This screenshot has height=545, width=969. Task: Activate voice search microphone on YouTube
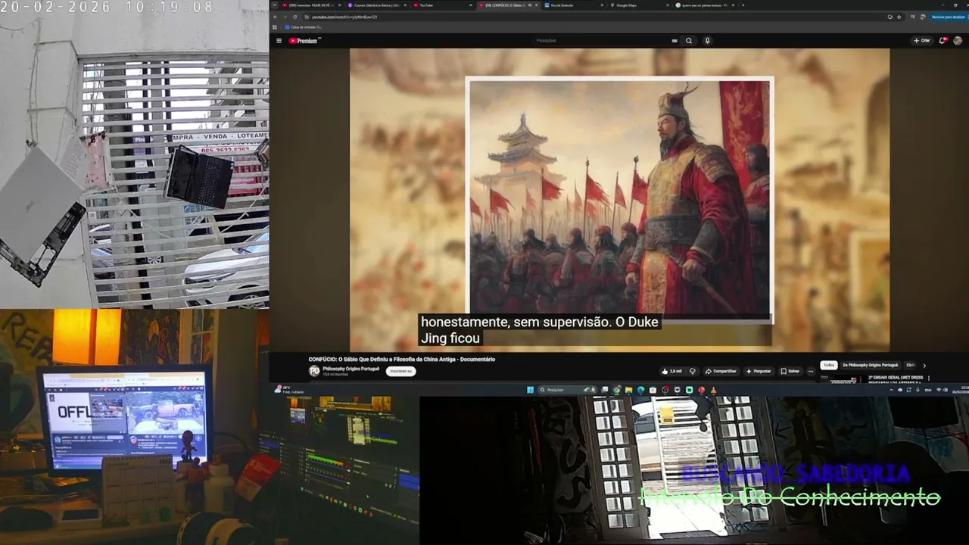(x=708, y=41)
